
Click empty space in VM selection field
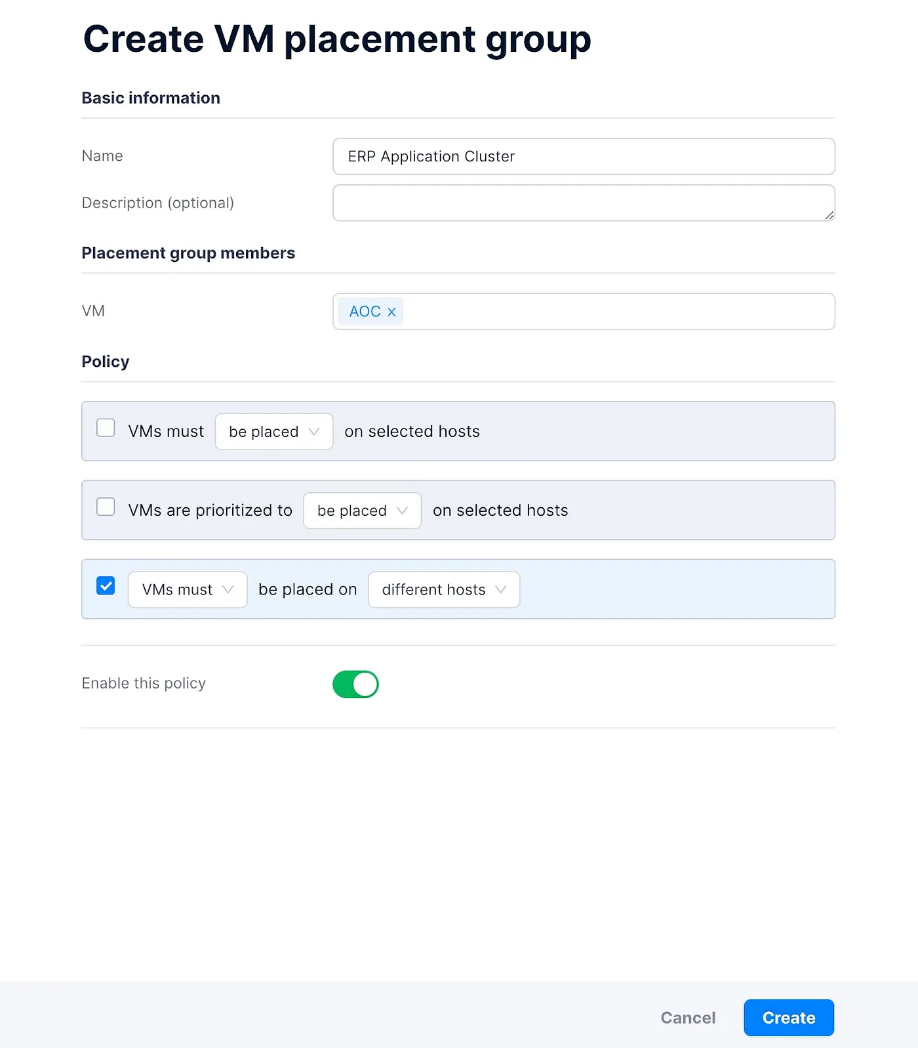(x=616, y=312)
